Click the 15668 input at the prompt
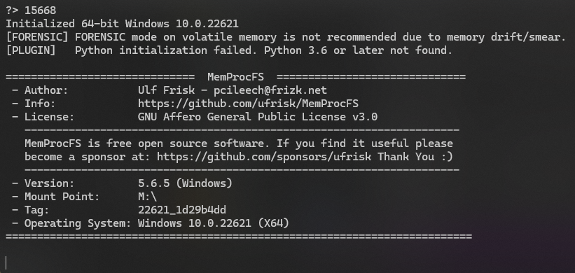 pos(41,10)
